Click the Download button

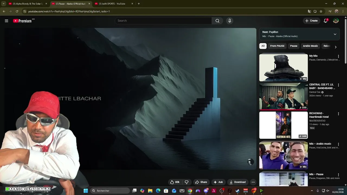coord(237,182)
